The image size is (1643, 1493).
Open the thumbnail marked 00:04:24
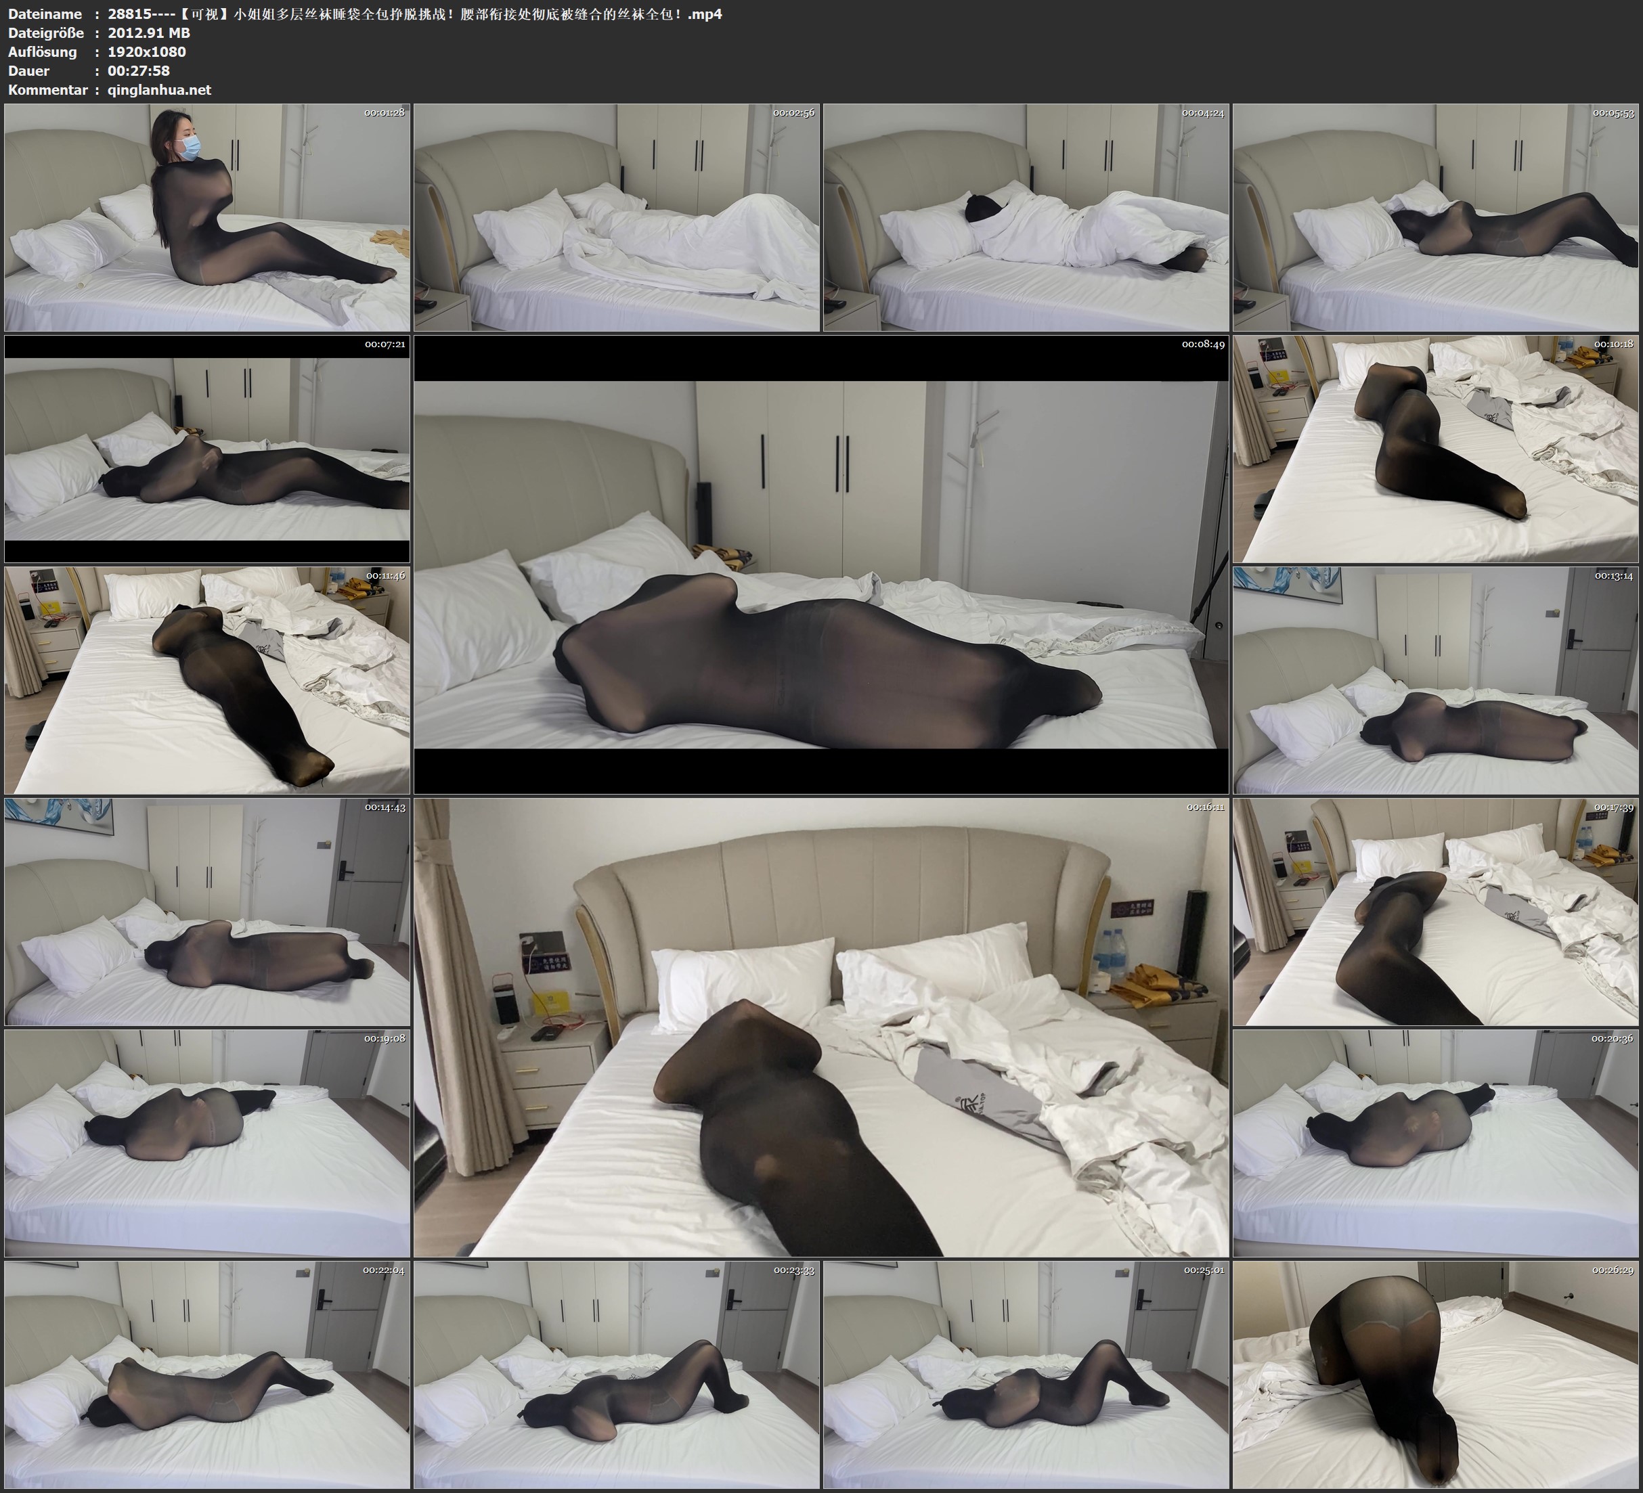pyautogui.click(x=1025, y=218)
